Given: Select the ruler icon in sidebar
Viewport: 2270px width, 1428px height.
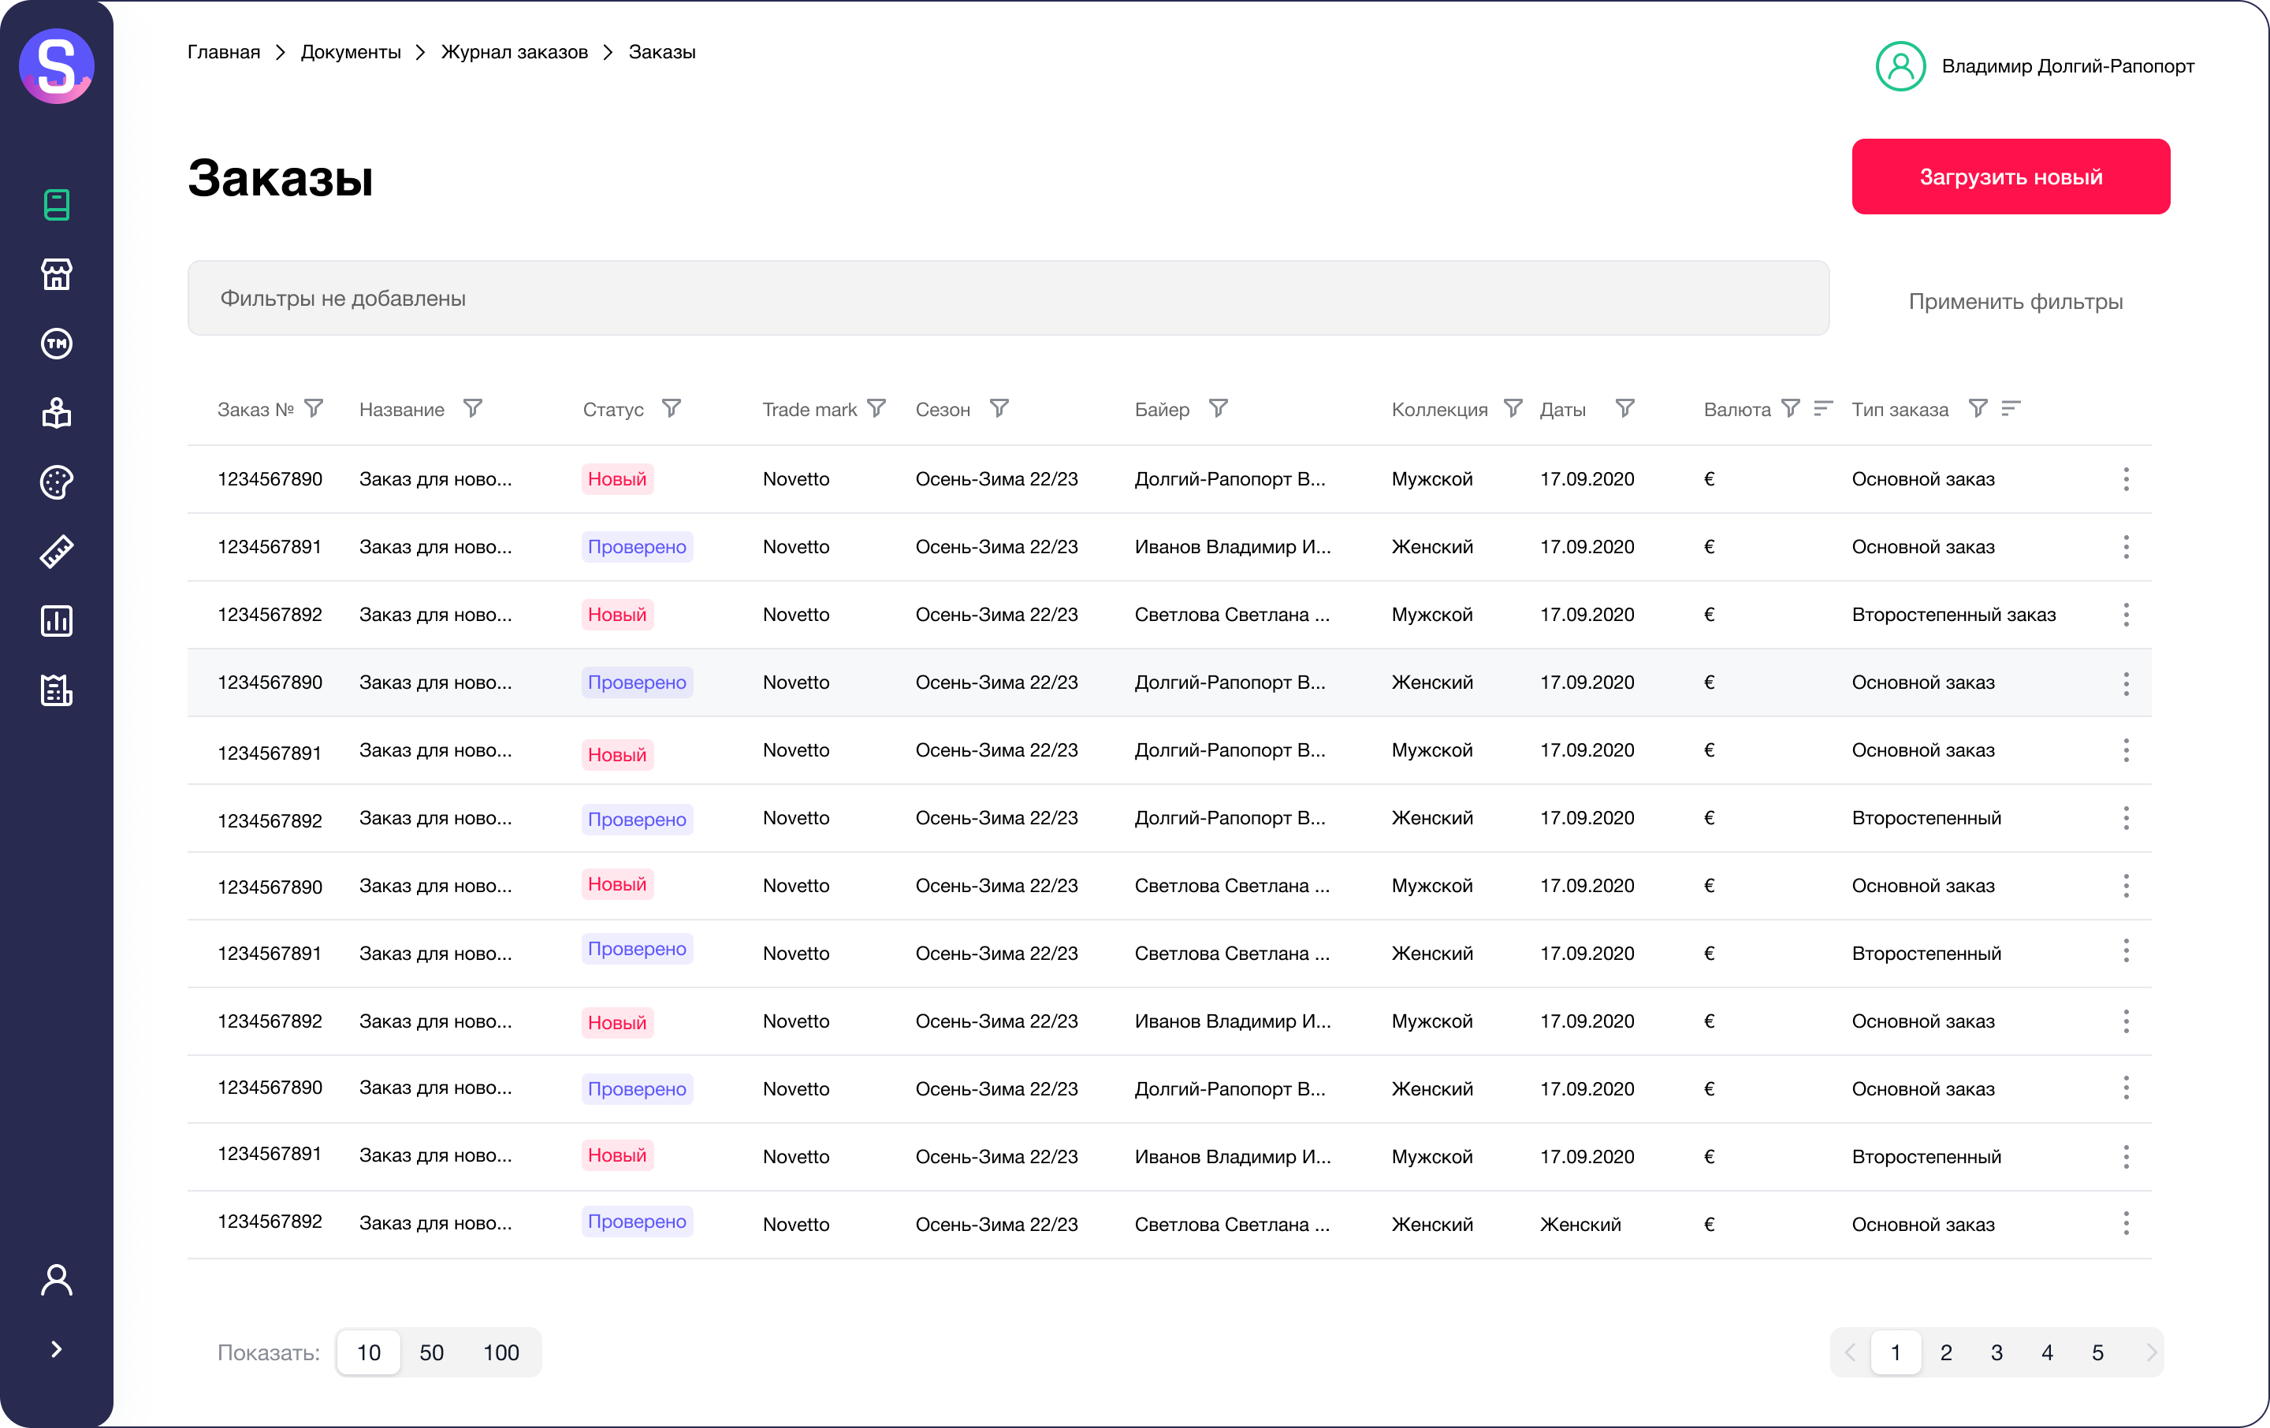Looking at the screenshot, I should (x=57, y=552).
